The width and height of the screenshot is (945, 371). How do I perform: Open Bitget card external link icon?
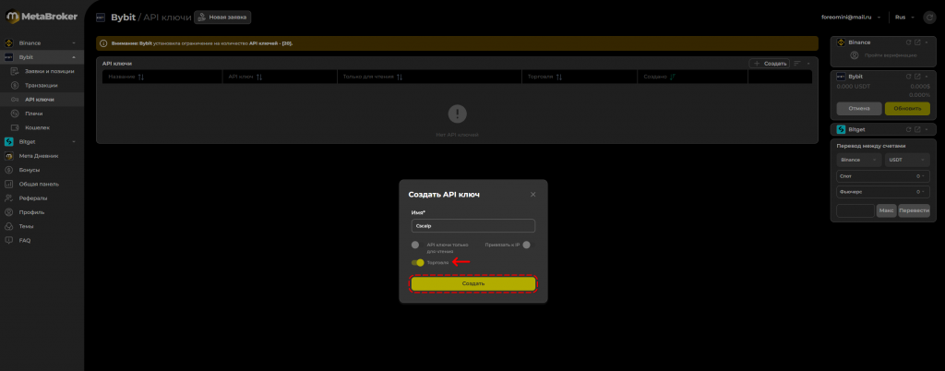coord(917,129)
